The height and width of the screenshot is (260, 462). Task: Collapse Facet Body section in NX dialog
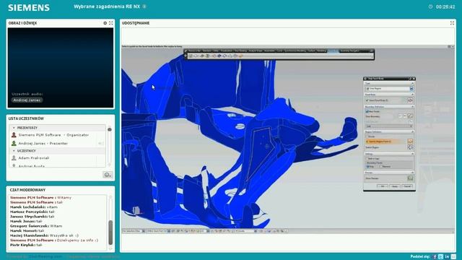pos(412,95)
